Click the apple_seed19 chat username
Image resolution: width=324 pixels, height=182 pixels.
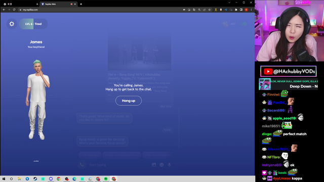(285, 118)
